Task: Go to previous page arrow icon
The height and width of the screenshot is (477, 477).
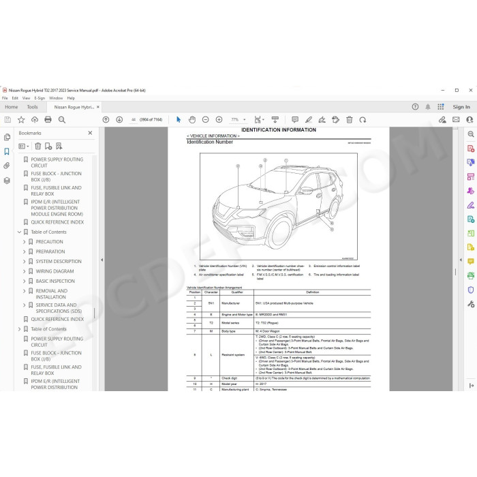Action: [x=106, y=119]
